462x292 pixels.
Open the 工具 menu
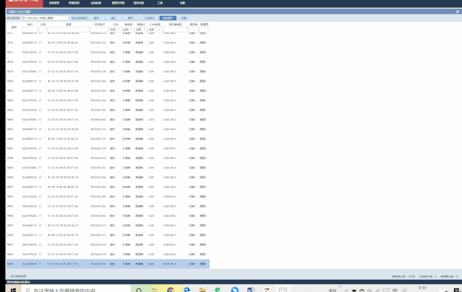pyautogui.click(x=160, y=3)
